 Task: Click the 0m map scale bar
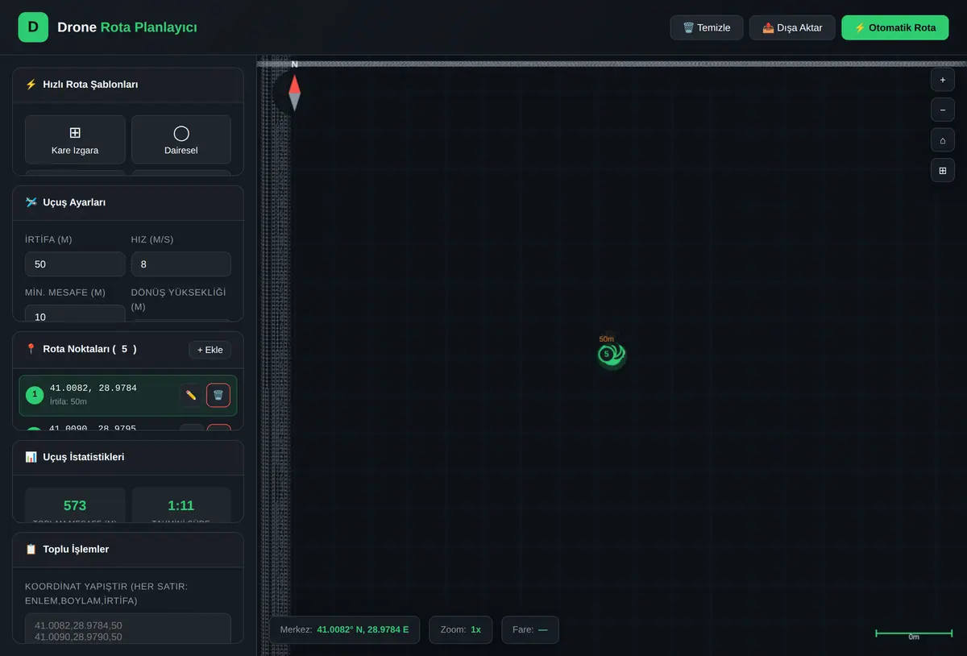tap(914, 635)
